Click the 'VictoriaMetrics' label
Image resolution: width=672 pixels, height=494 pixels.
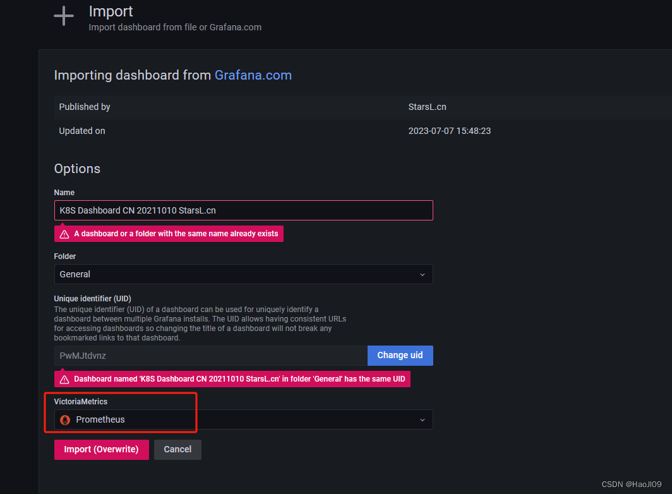pyautogui.click(x=81, y=401)
